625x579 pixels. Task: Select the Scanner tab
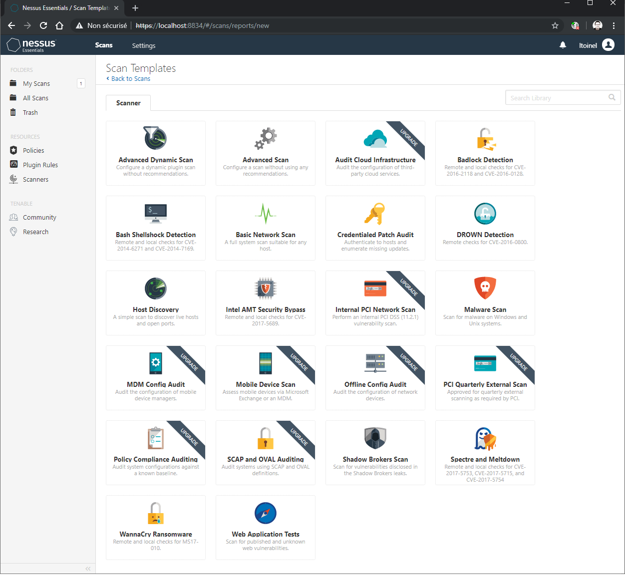pyautogui.click(x=128, y=103)
